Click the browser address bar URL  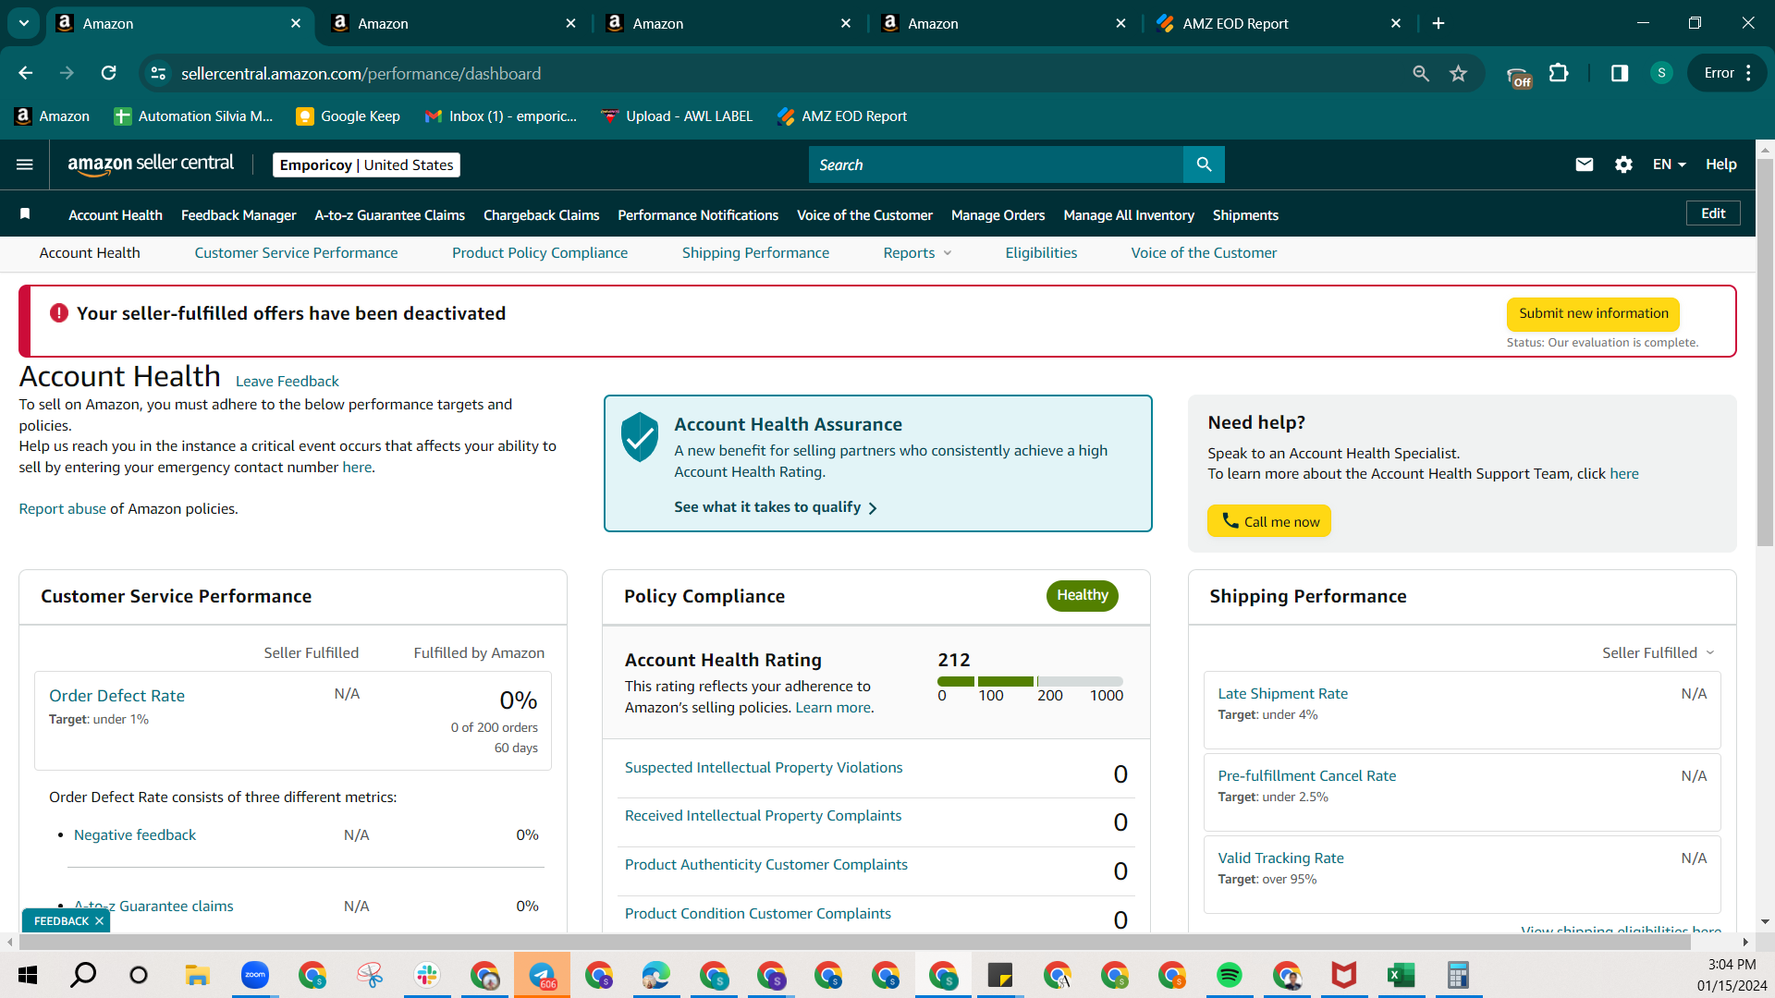pyautogui.click(x=361, y=73)
